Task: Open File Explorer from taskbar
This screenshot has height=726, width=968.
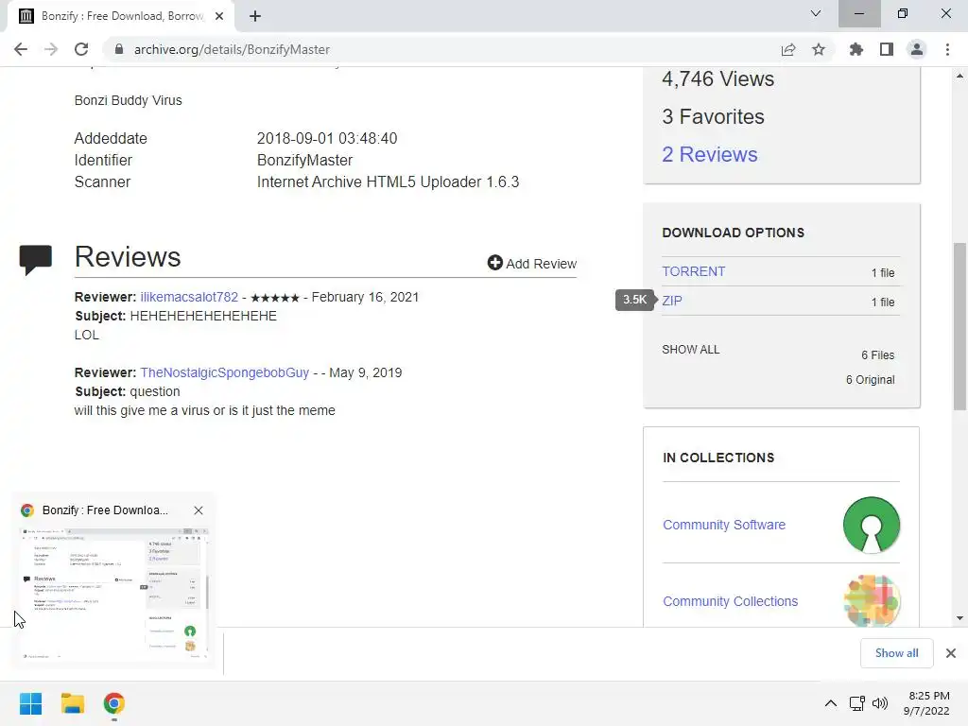Action: [72, 703]
